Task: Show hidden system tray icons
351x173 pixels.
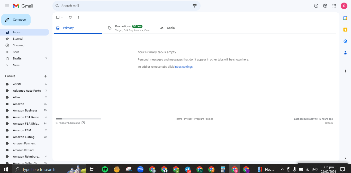Action: pyautogui.click(x=282, y=169)
